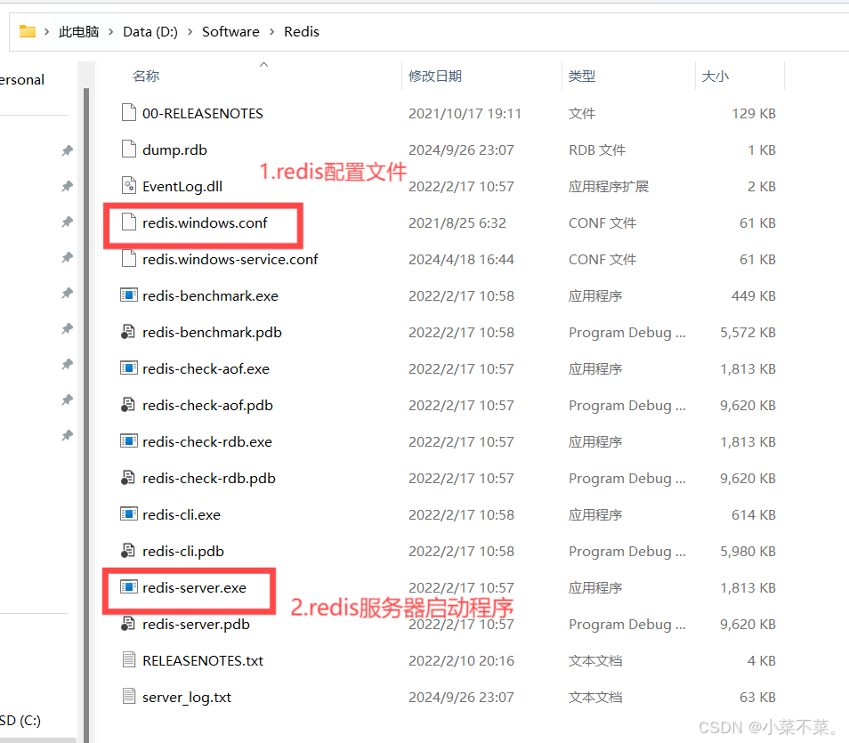This screenshot has height=743, width=849.
Task: Select the file name redis-benchmark.exe
Action: 210,295
